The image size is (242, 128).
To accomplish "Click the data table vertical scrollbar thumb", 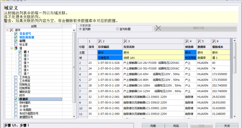I will tap(235, 57).
